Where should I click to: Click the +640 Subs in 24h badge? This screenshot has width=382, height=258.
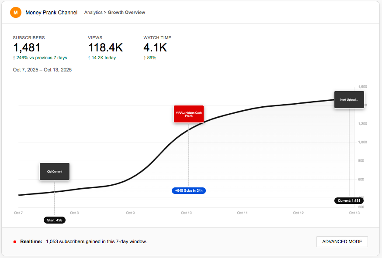pos(188,190)
